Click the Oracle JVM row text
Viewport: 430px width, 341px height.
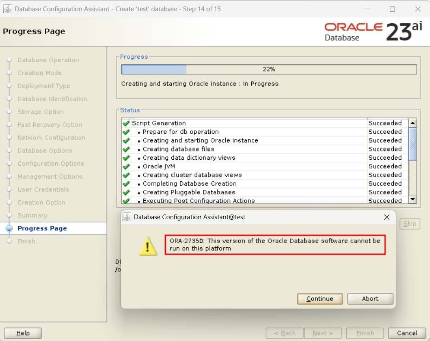point(159,166)
